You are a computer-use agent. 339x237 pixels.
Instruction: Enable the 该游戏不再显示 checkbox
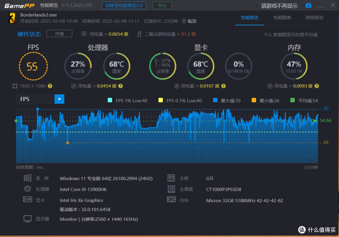pos(257,6)
